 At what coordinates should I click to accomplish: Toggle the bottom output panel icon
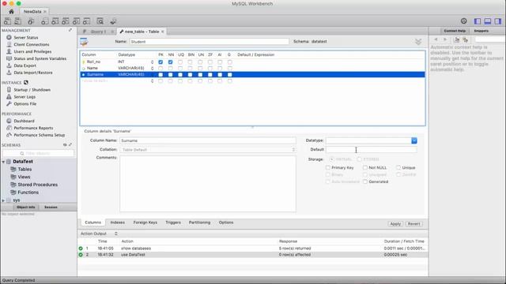click(x=488, y=21)
